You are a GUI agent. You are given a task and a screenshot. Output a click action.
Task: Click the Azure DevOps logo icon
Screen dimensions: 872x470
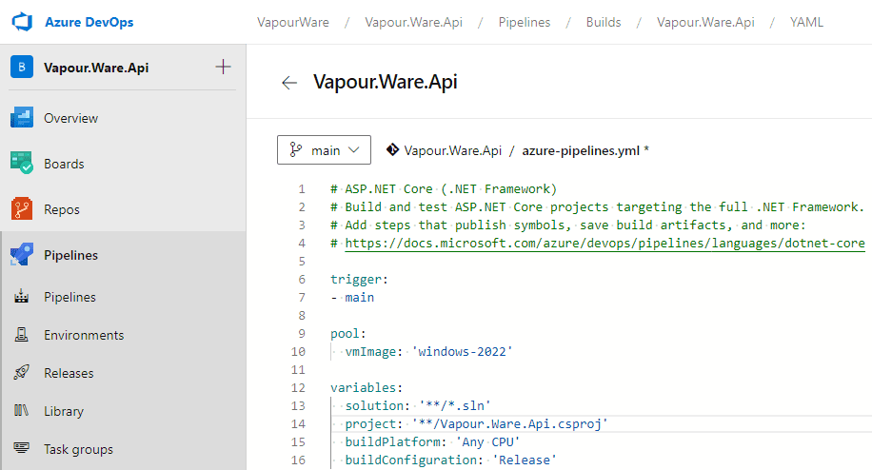(x=23, y=22)
